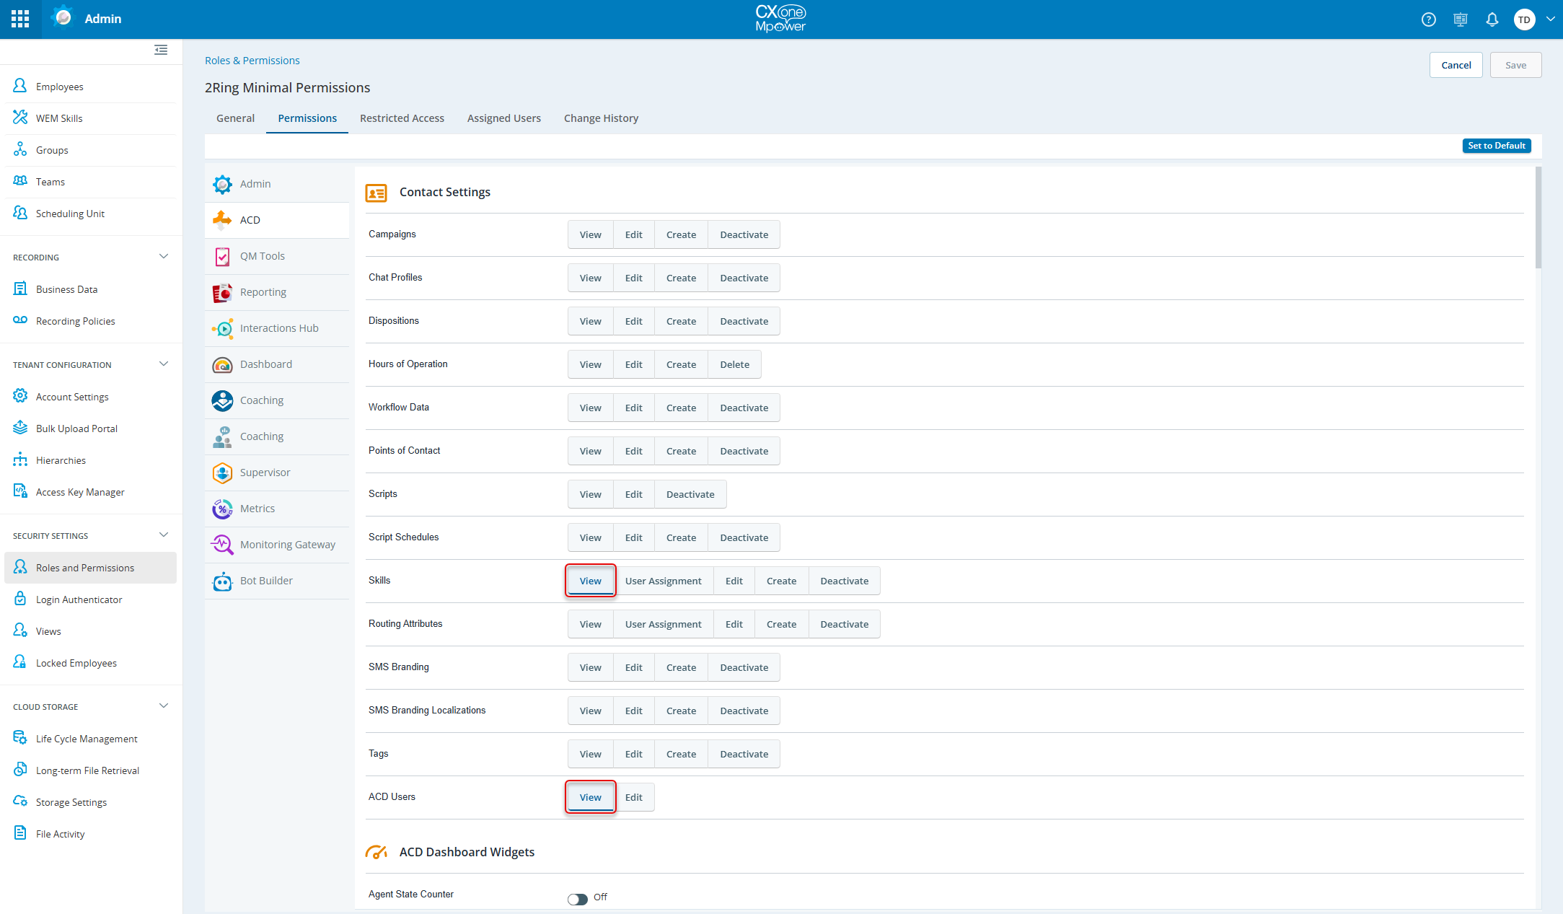Toggle Routing Attributes Create permission

tap(781, 624)
